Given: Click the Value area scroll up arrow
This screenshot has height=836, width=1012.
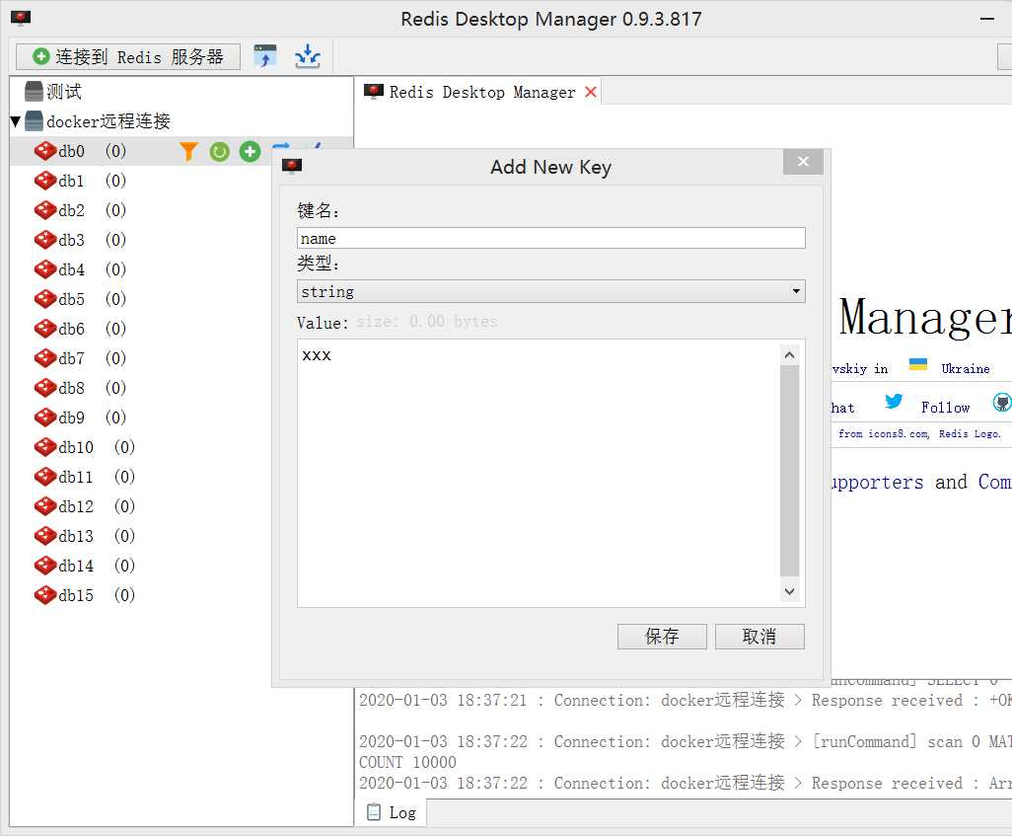Looking at the screenshot, I should [789, 354].
